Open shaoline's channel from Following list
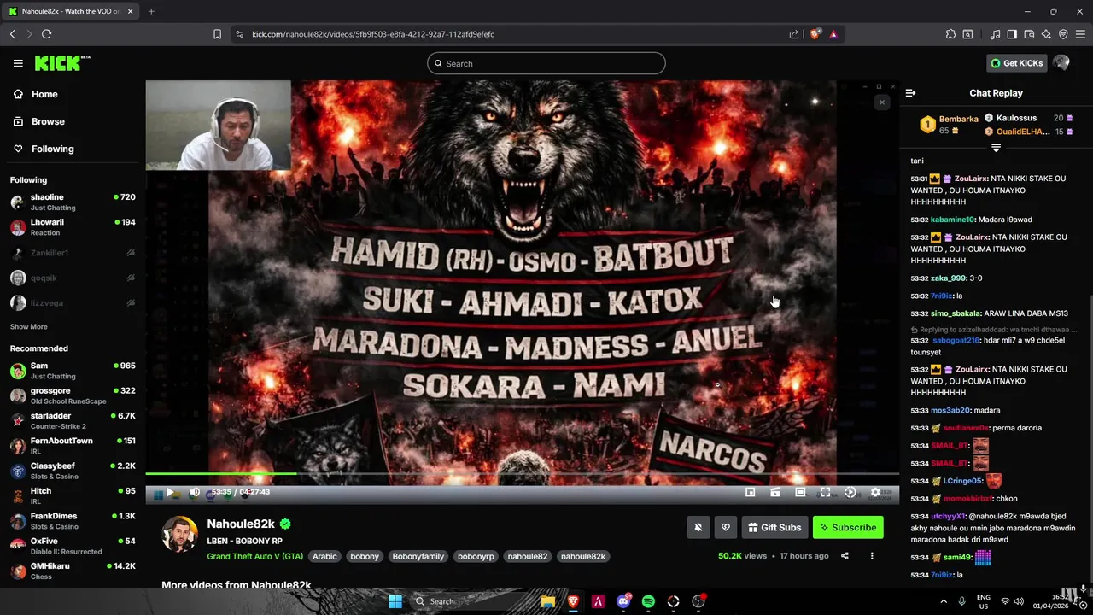Image resolution: width=1093 pixels, height=615 pixels. tap(73, 202)
